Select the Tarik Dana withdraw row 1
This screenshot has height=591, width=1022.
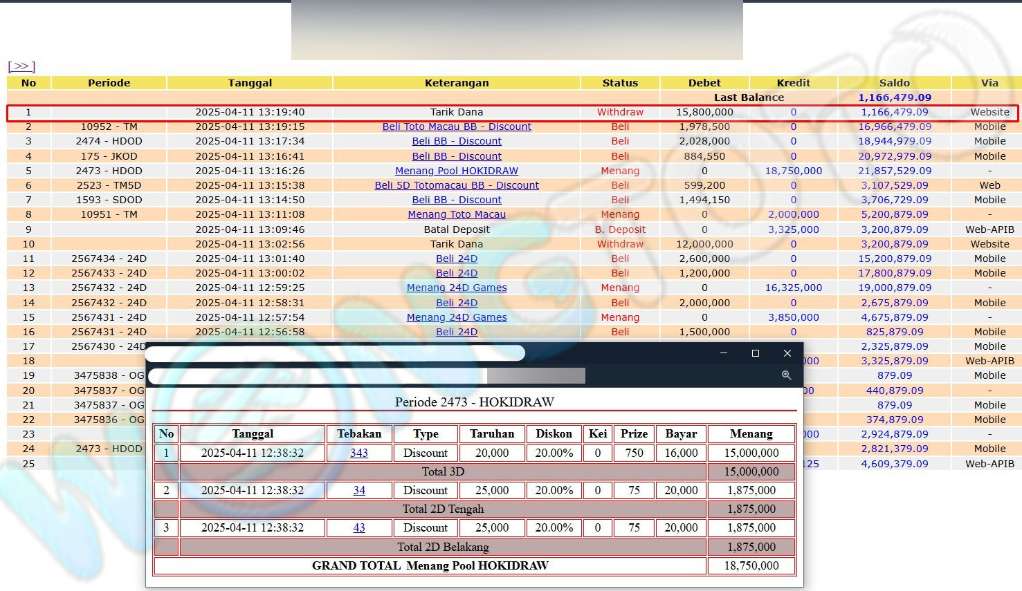457,112
